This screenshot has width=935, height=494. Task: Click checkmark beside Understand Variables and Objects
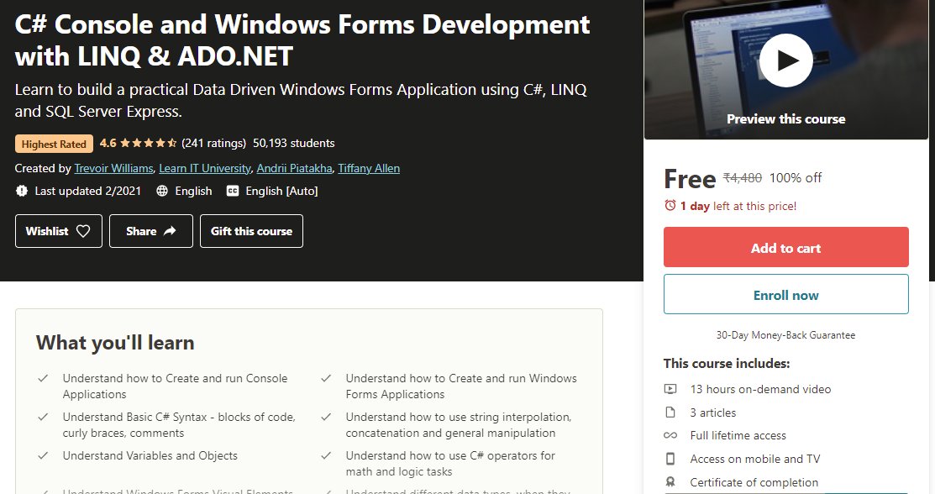(43, 455)
